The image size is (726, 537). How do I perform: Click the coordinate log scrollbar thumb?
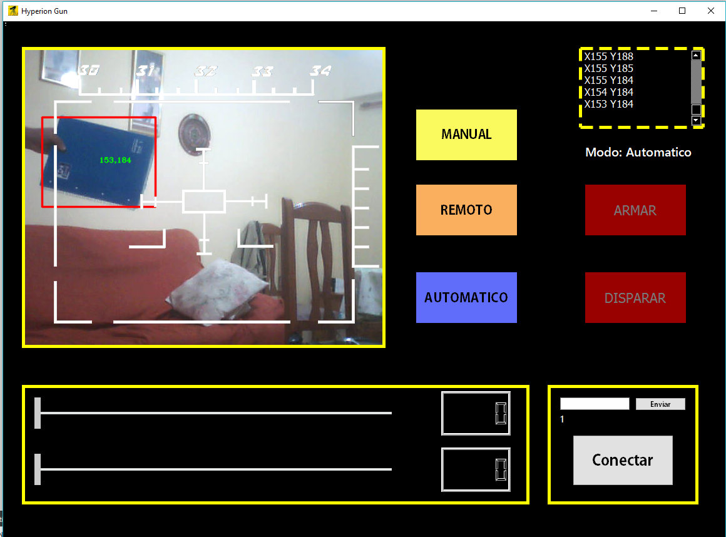696,109
